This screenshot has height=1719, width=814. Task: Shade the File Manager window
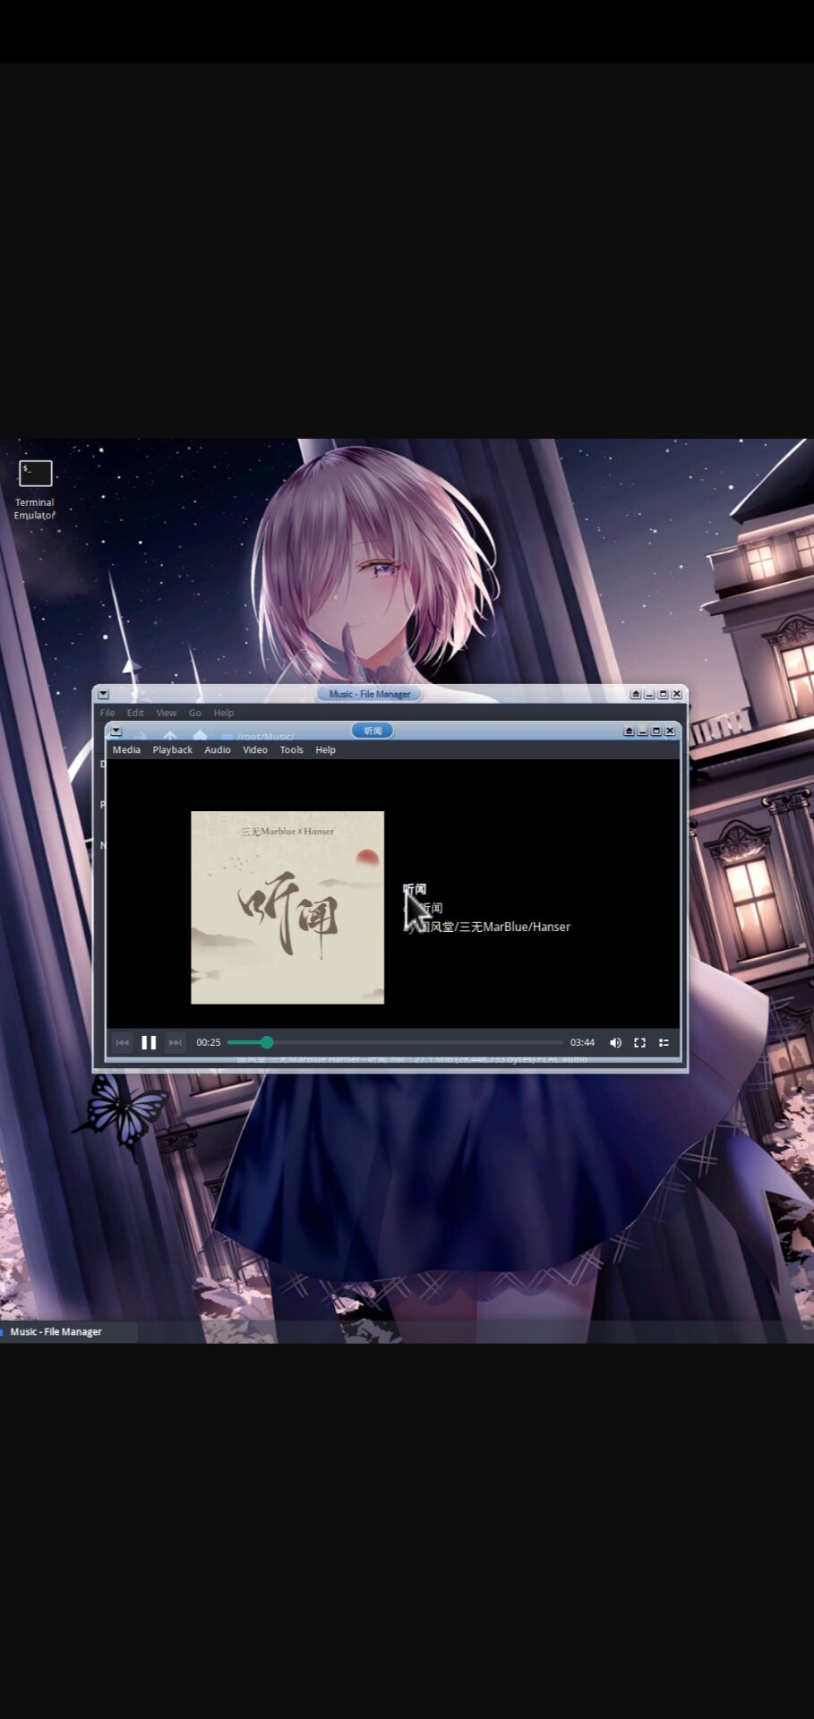coord(636,694)
